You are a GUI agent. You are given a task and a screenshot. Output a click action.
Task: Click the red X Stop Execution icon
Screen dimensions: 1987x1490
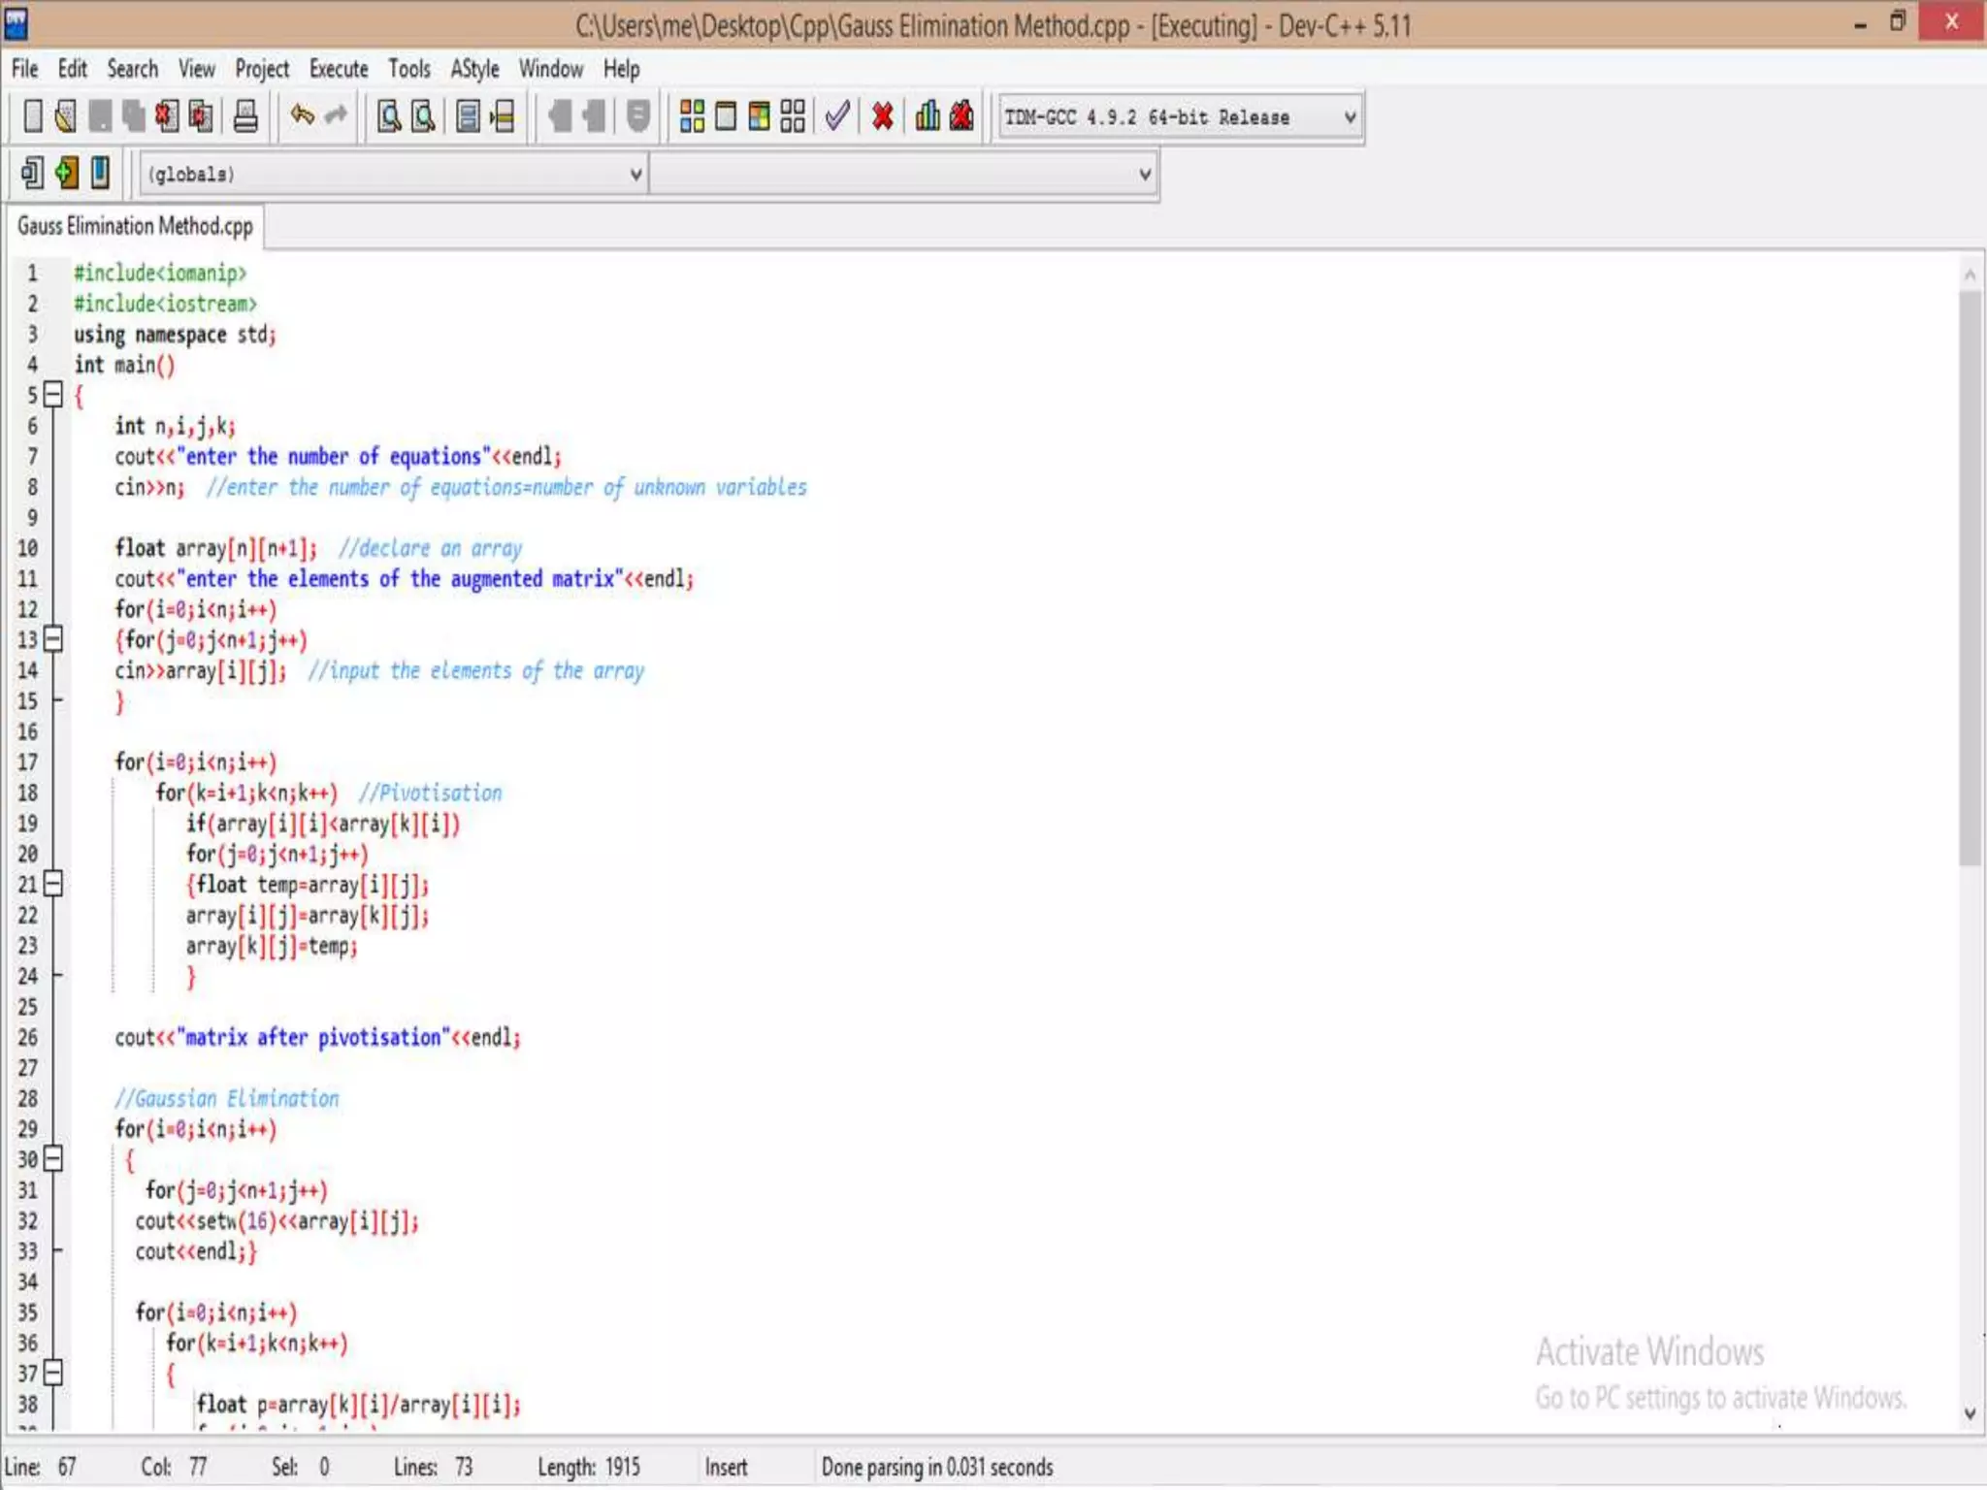(x=882, y=116)
